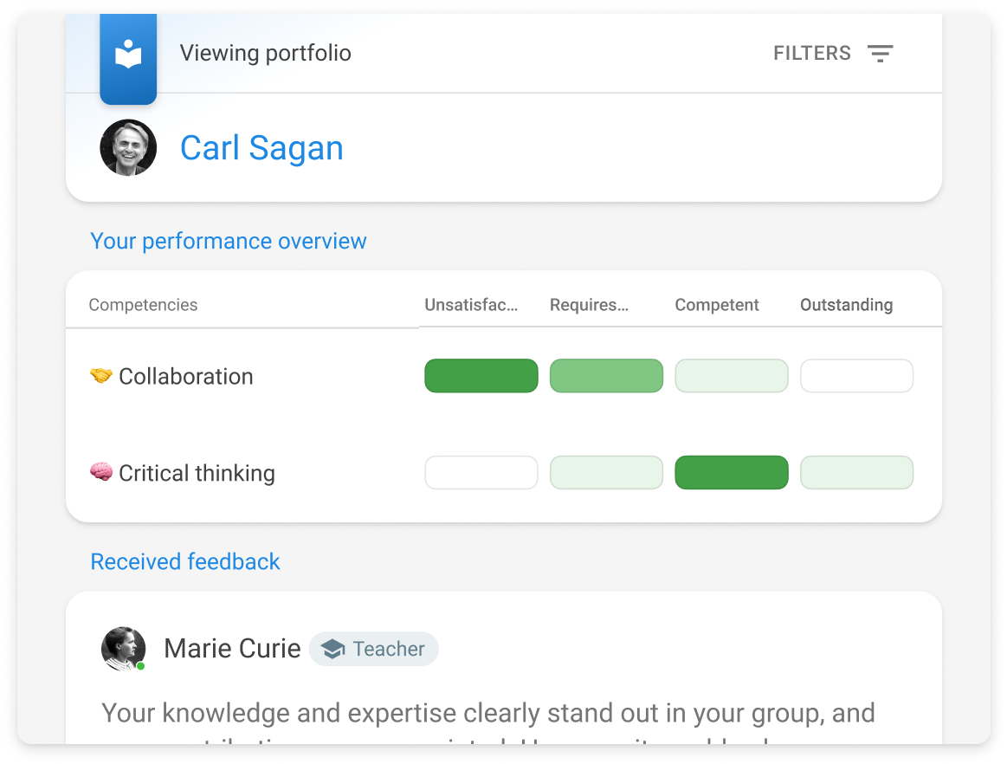Viewport: 1007px width, 764px height.
Task: Click Marie Curie's green online status dot
Action: [141, 667]
